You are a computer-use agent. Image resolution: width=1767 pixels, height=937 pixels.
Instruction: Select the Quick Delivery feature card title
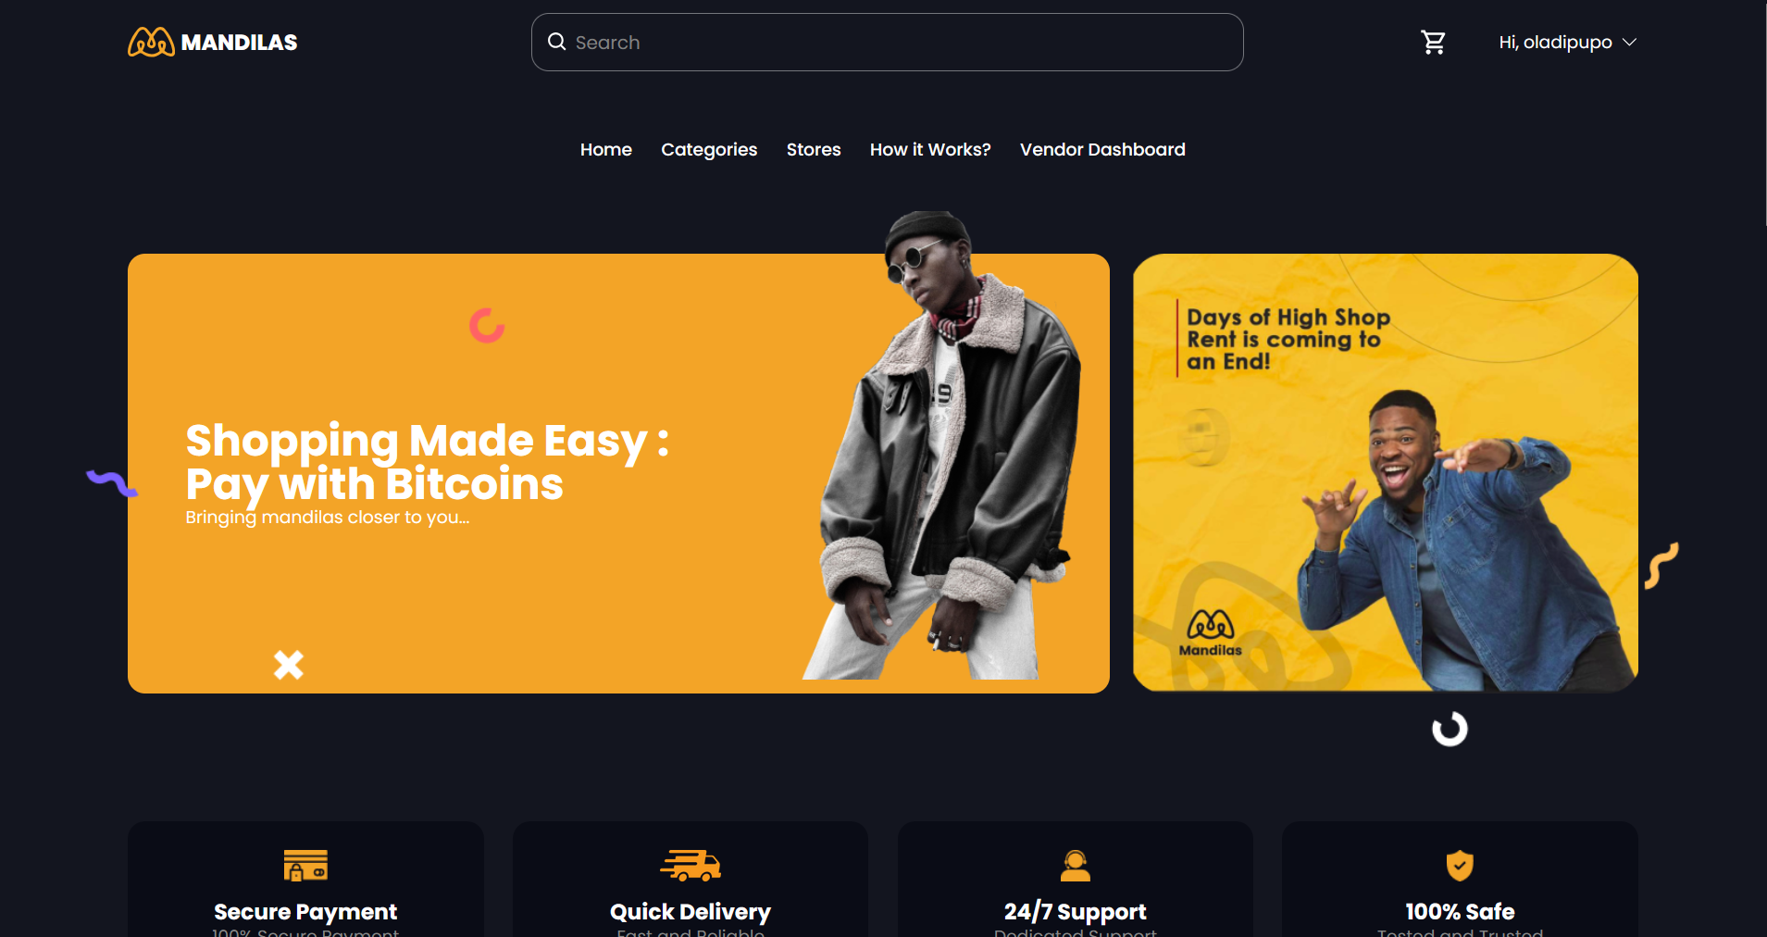[x=691, y=912]
